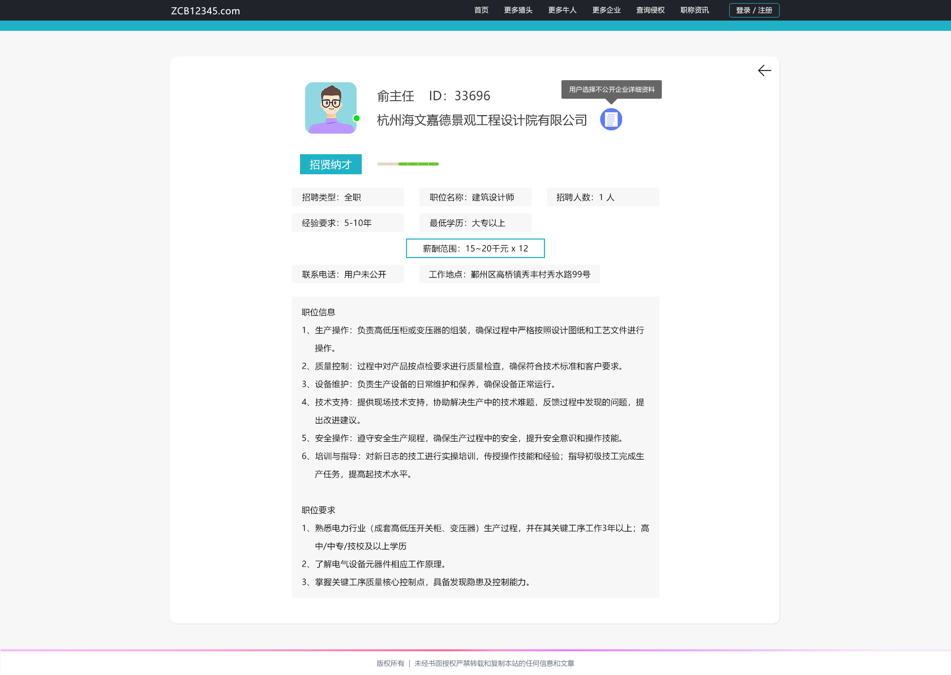Image resolution: width=951 pixels, height=675 pixels.
Task: Click the 版权所有 footer text
Action: pos(390,663)
